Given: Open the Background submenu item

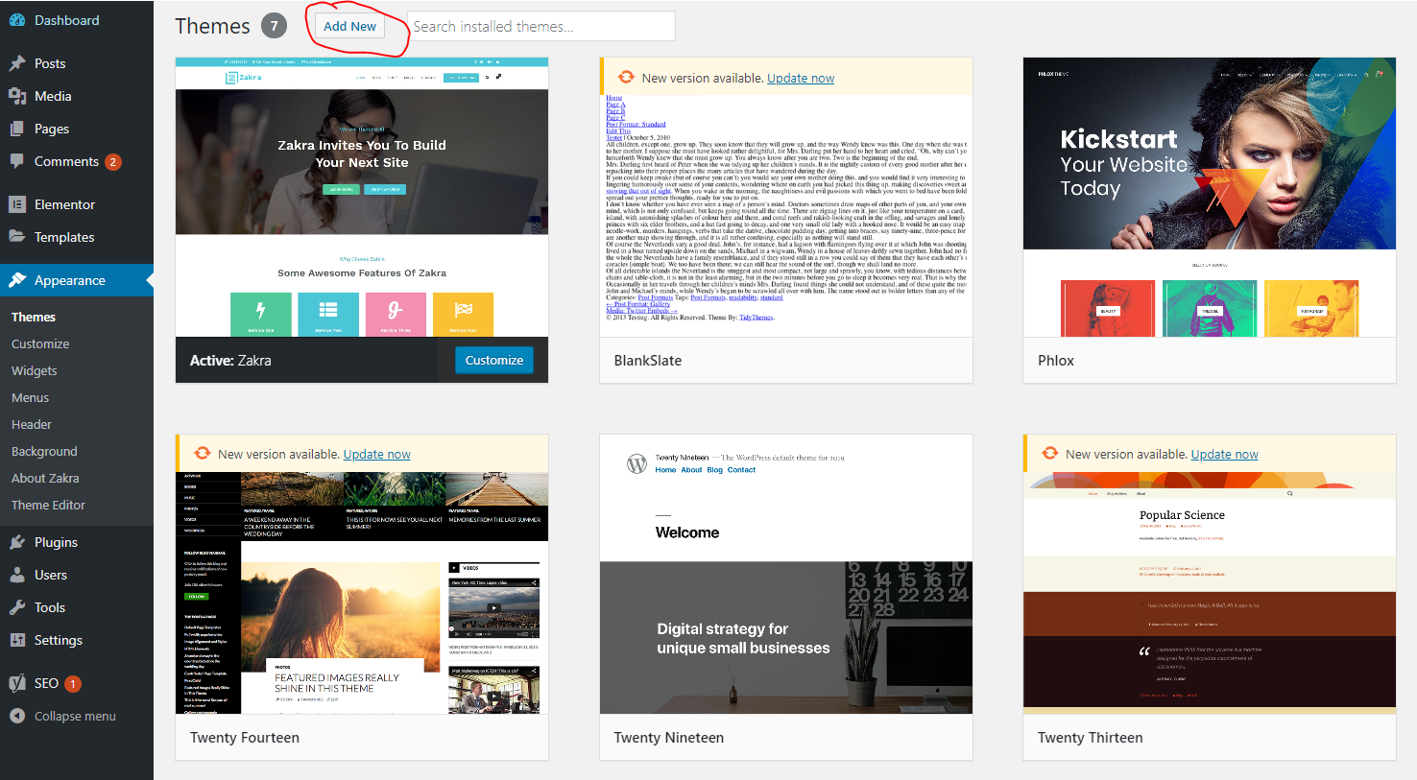Looking at the screenshot, I should click(x=44, y=451).
